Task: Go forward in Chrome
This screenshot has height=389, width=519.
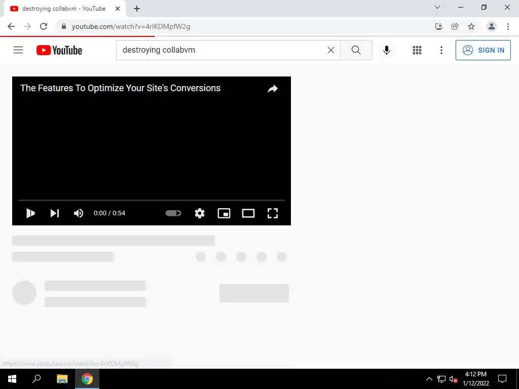Action: click(x=27, y=26)
